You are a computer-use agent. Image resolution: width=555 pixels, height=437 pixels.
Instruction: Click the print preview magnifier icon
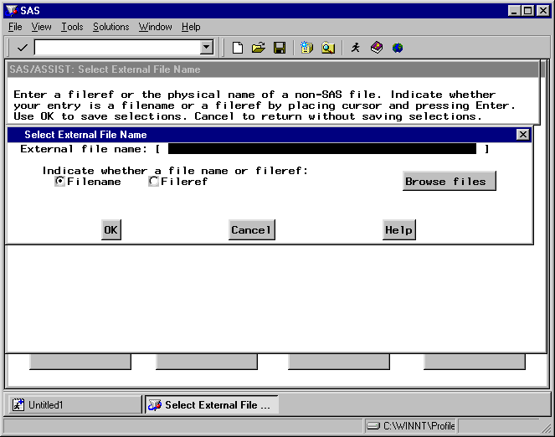(x=328, y=48)
